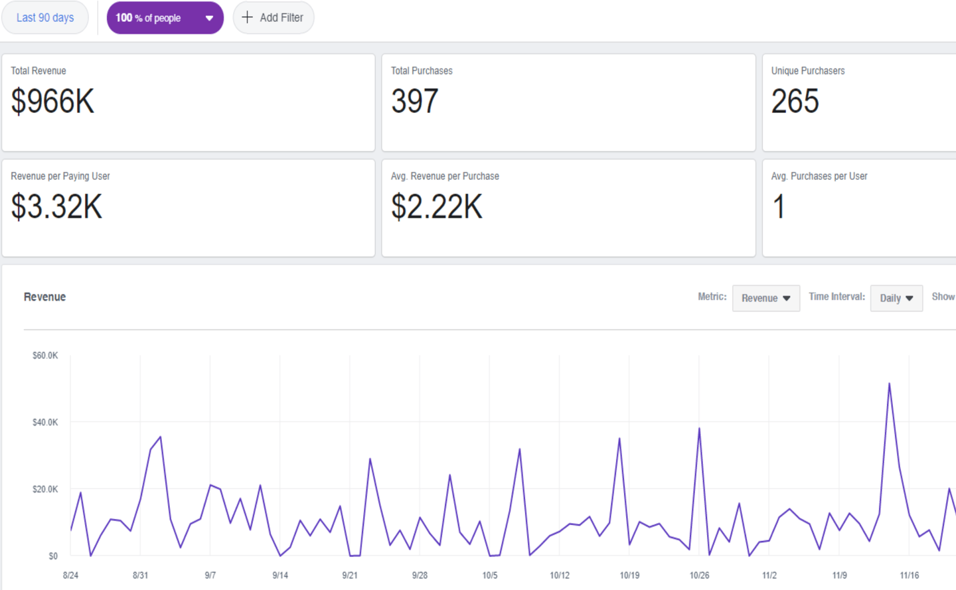This screenshot has width=956, height=590.
Task: Click the caret arrow in the Daily selector
Action: coord(910,298)
